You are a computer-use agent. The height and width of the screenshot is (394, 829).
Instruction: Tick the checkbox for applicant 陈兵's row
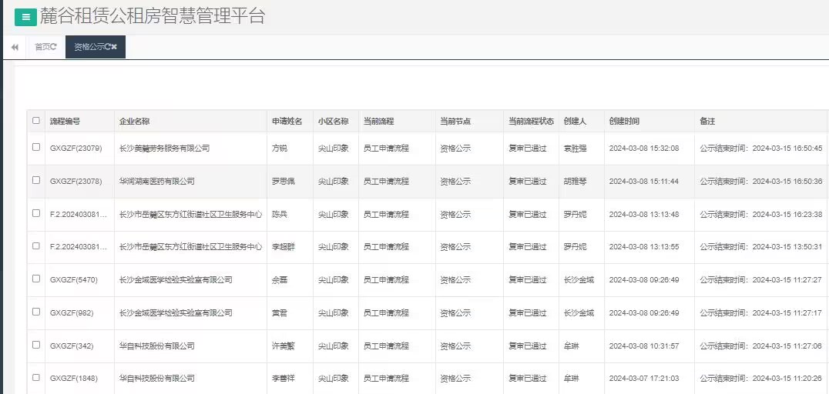[36, 213]
